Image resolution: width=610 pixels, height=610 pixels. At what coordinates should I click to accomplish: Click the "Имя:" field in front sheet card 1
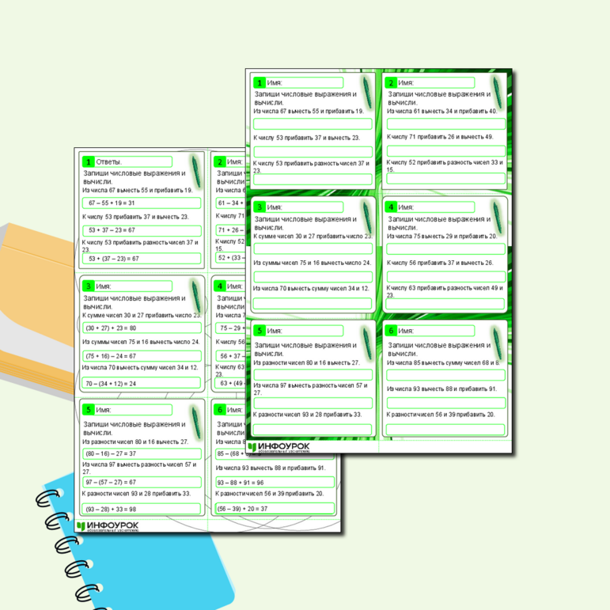pyautogui.click(x=304, y=82)
